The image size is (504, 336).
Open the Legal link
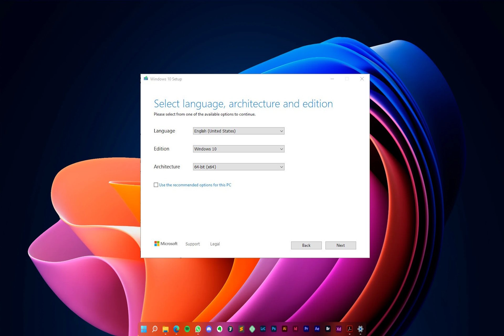(215, 244)
